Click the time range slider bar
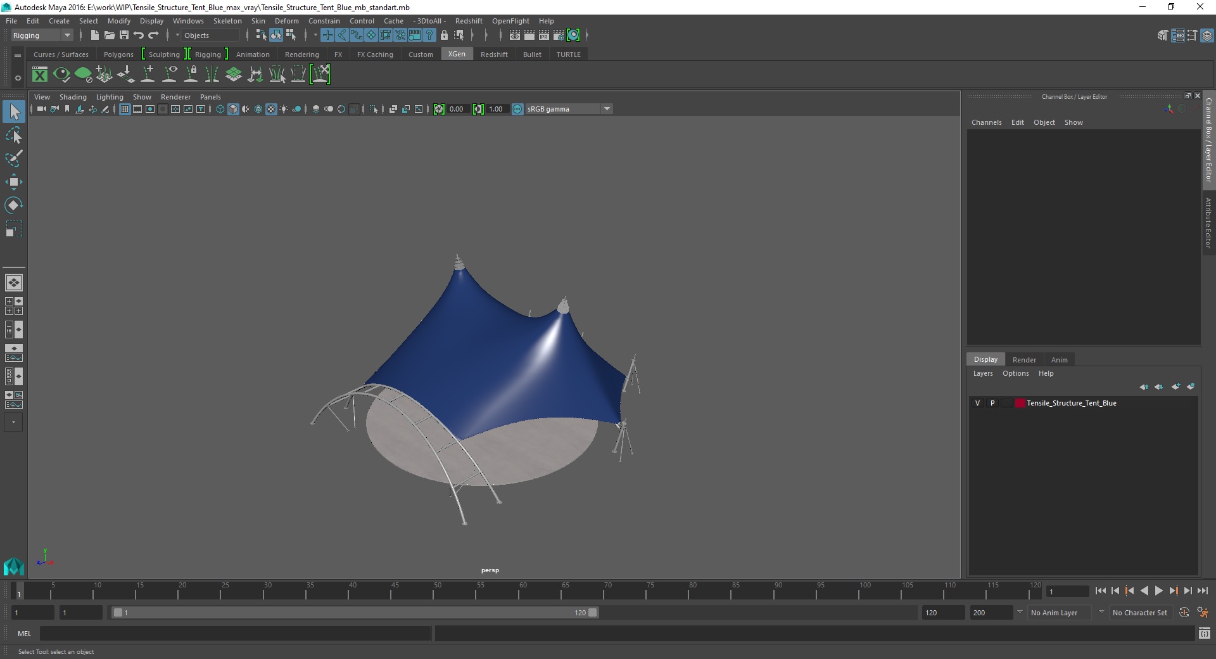The width and height of the screenshot is (1216, 659). tap(355, 613)
